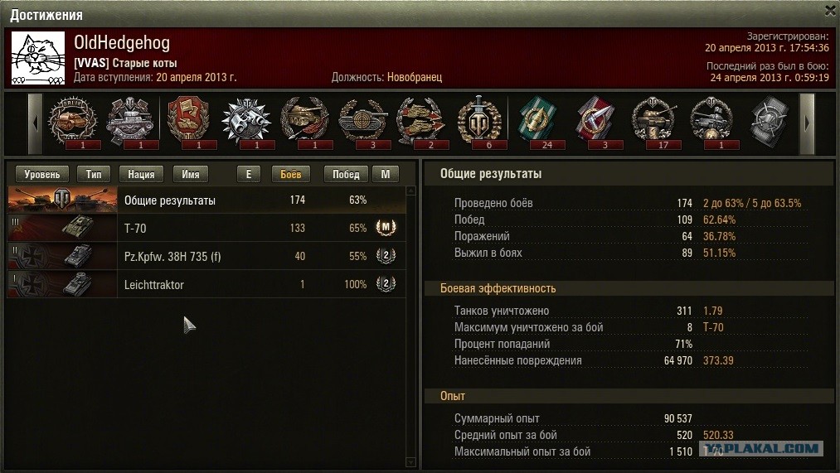Select the Pz.Kpfw. 38H 735 (f) row
The width and height of the screenshot is (840, 473).
pyautogui.click(x=206, y=256)
